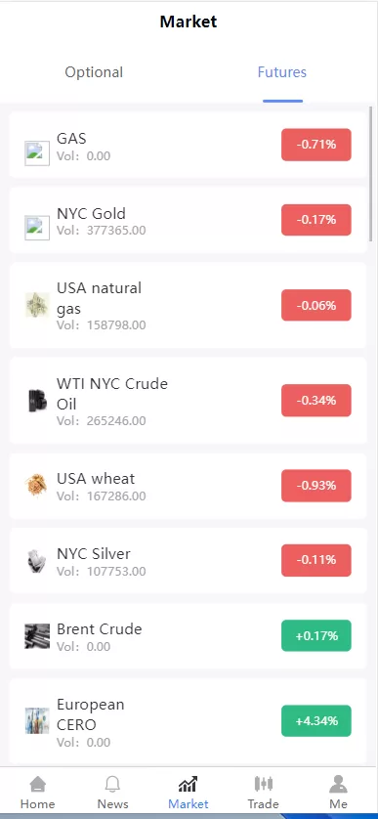This screenshot has height=819, width=378.
Task: Click the Brent Crude item icon
Action: pos(37,636)
